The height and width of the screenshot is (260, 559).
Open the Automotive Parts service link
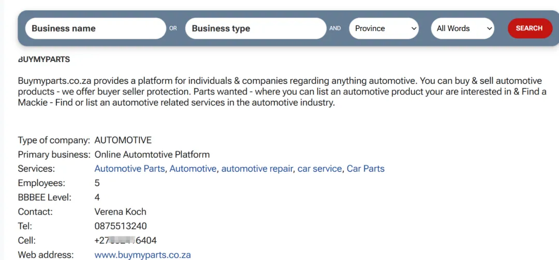[129, 169]
